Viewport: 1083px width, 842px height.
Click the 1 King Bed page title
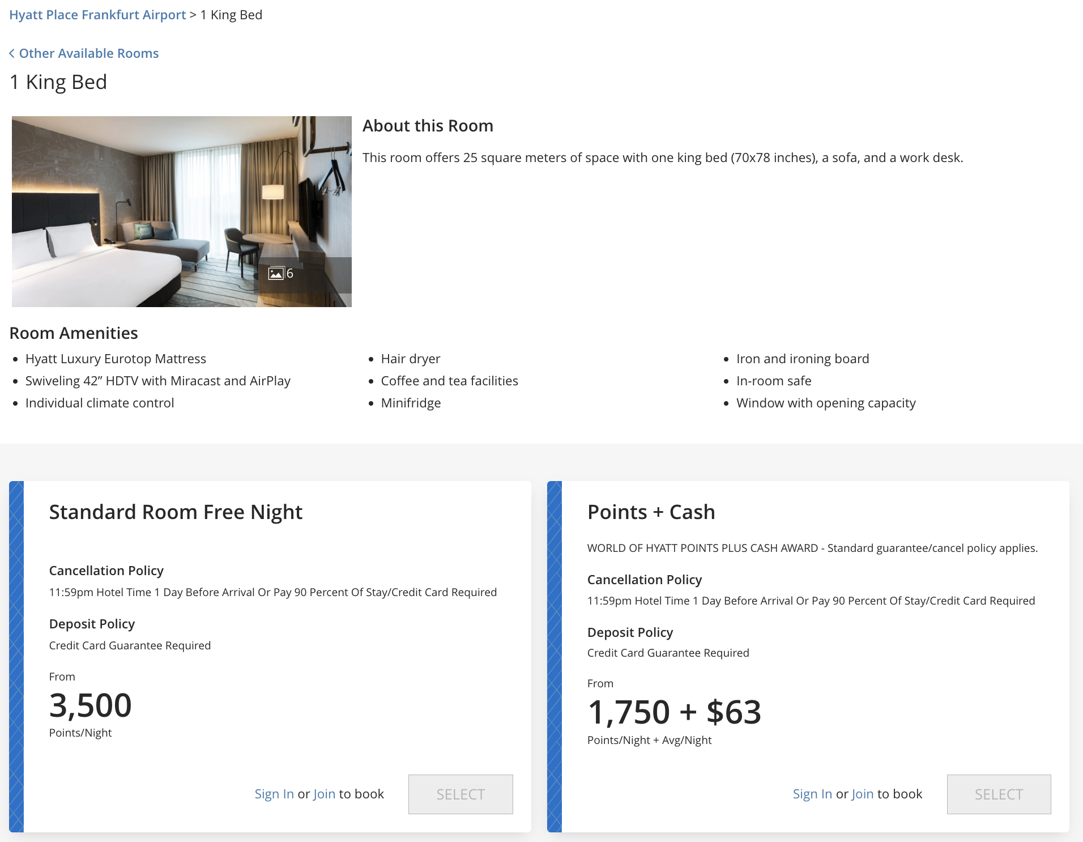click(58, 82)
